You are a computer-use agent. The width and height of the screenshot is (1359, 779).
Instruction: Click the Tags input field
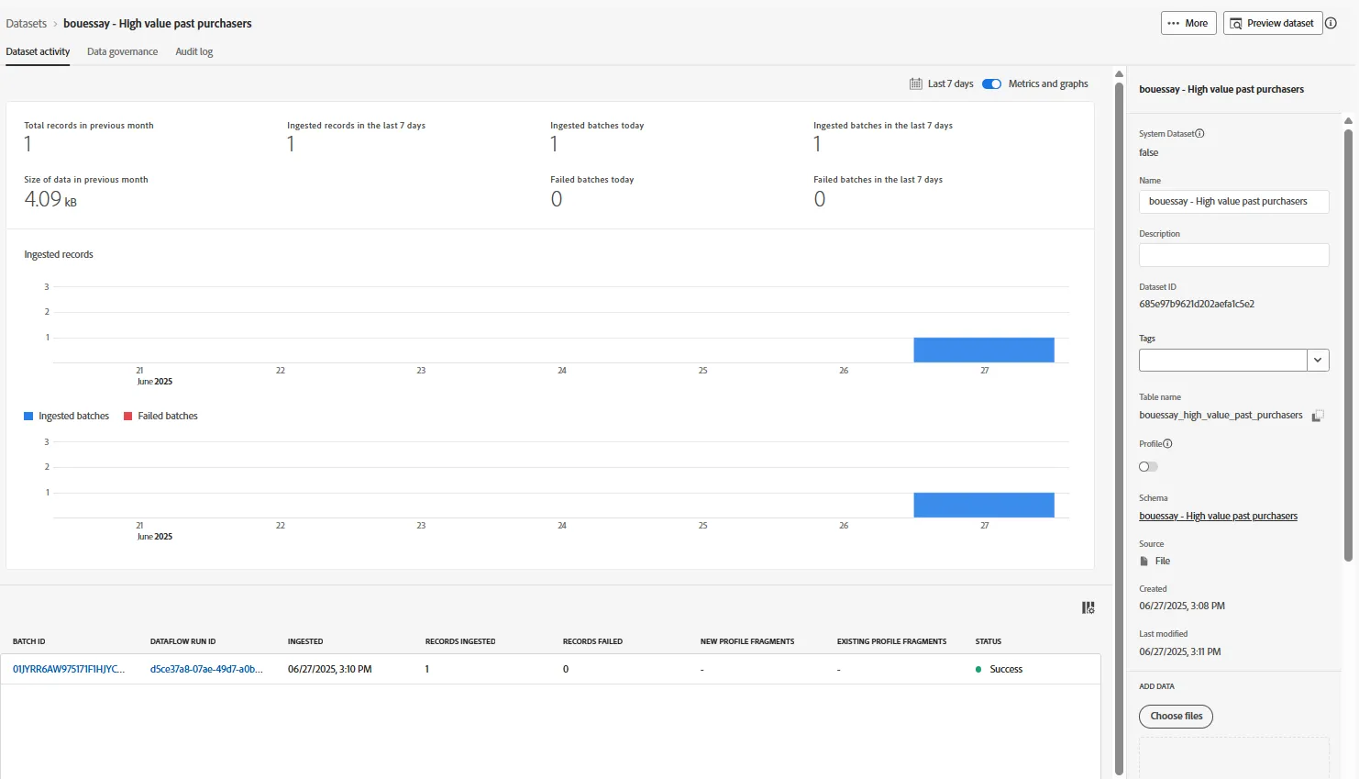[1222, 360]
